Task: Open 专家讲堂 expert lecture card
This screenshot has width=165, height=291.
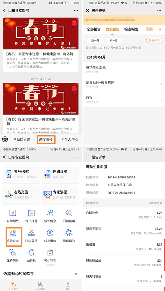Action: (x=60, y=195)
